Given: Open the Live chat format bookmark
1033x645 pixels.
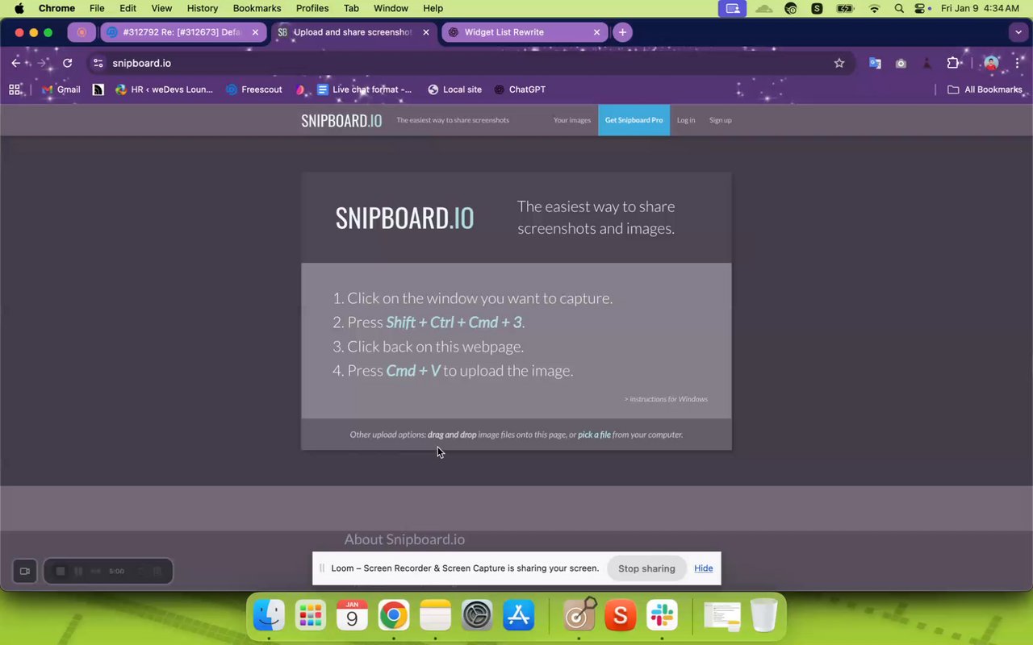Looking at the screenshot, I should click(x=364, y=89).
